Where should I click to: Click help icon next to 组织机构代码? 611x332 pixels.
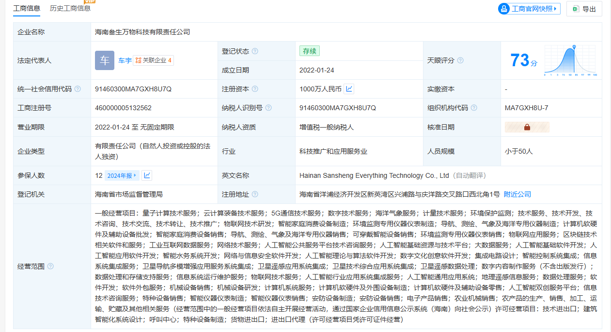point(474,108)
